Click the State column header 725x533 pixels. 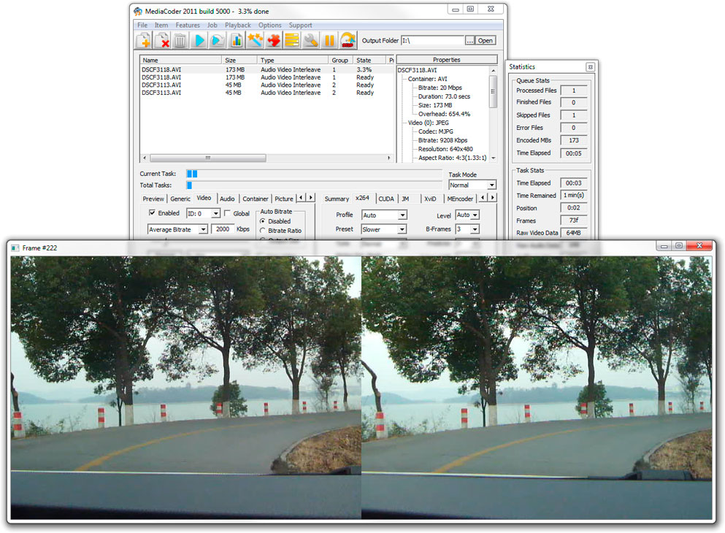click(369, 60)
